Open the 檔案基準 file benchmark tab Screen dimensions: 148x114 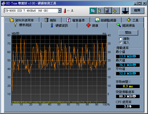pos(76,20)
